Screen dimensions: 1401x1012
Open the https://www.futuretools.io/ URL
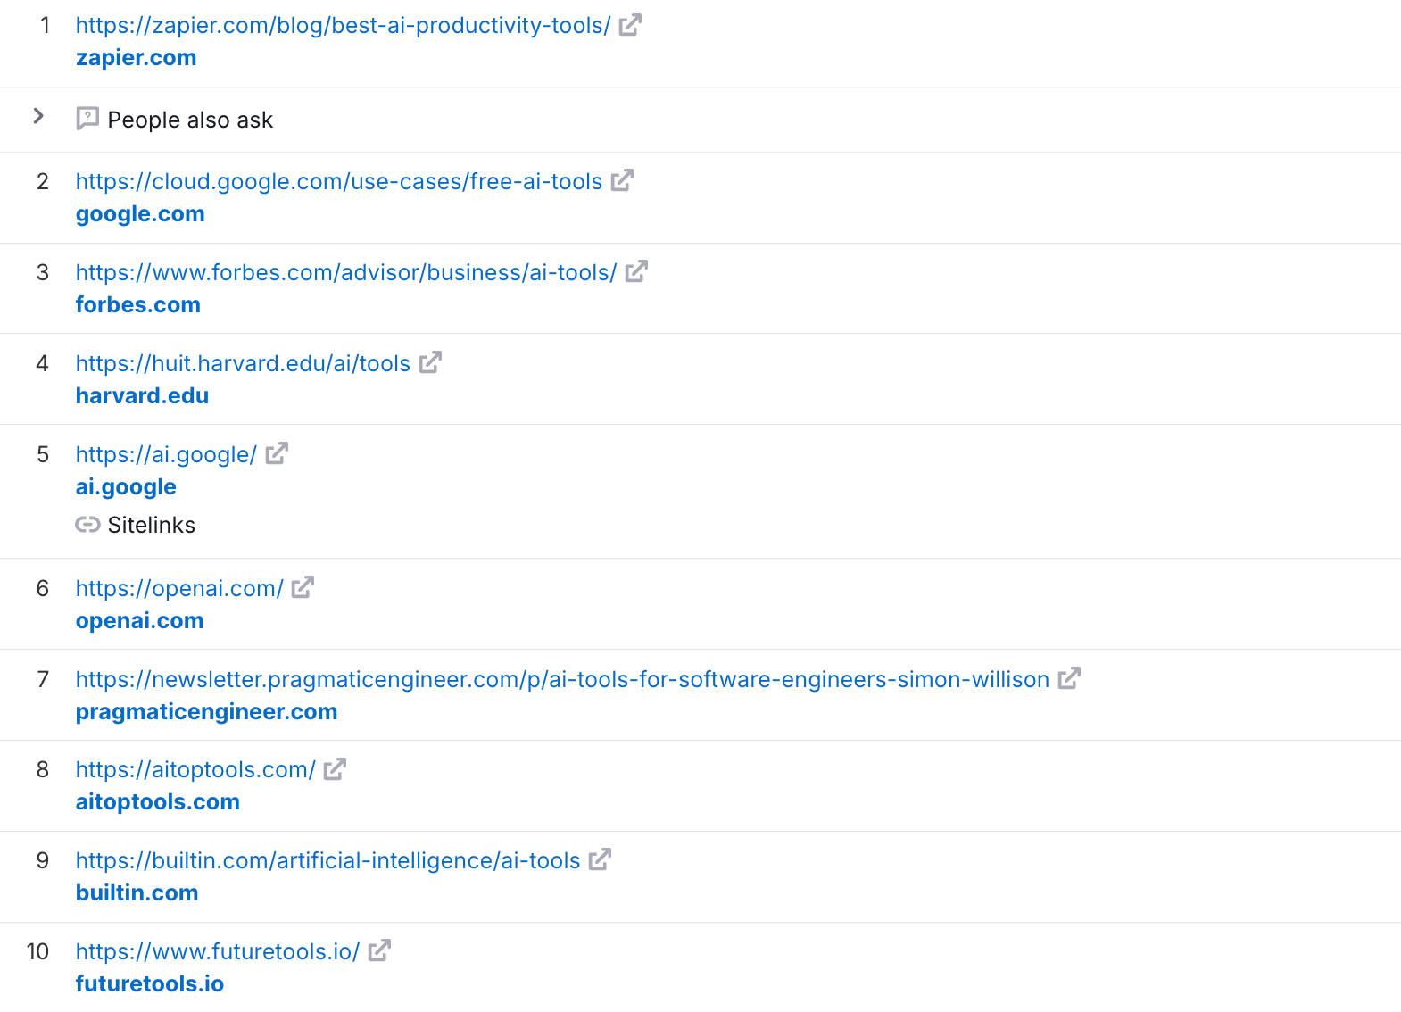[x=218, y=951]
